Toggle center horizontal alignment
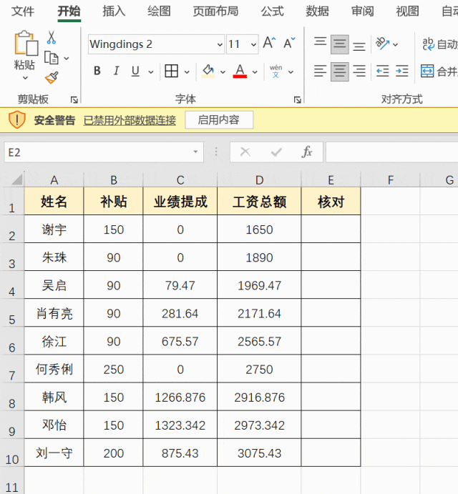 (340, 71)
